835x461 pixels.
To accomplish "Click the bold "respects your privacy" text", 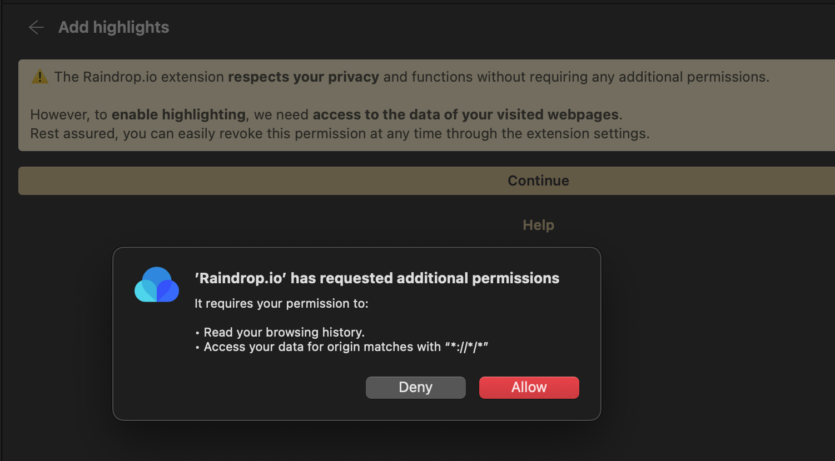I will [304, 77].
